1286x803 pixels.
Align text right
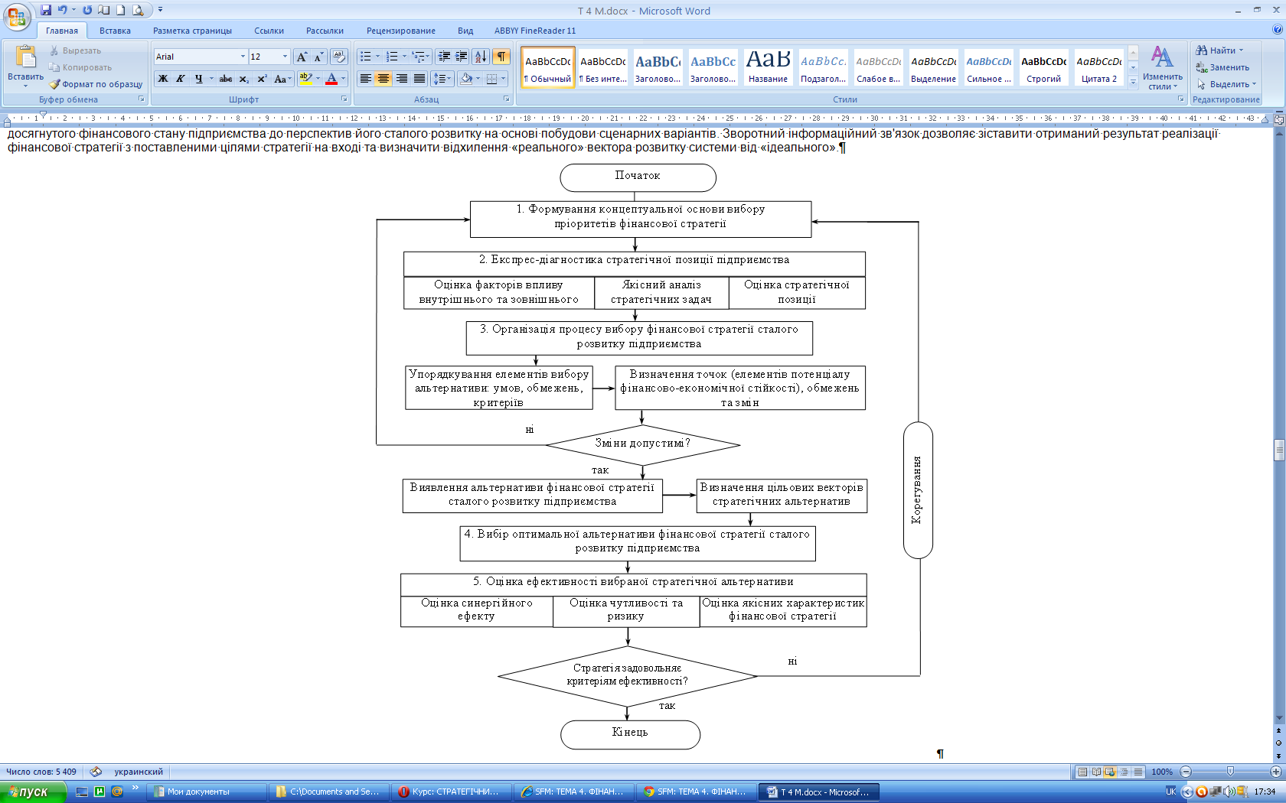(x=401, y=79)
